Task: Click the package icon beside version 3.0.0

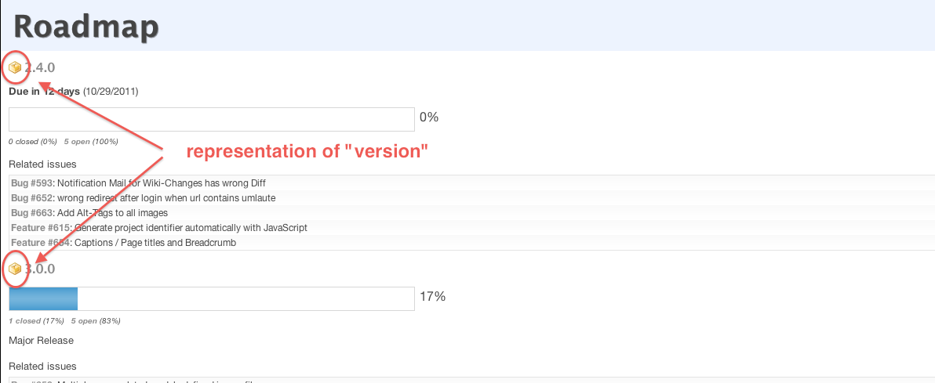Action: pos(16,269)
